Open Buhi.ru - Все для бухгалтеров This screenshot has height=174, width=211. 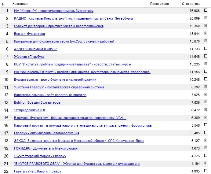tap(37, 102)
